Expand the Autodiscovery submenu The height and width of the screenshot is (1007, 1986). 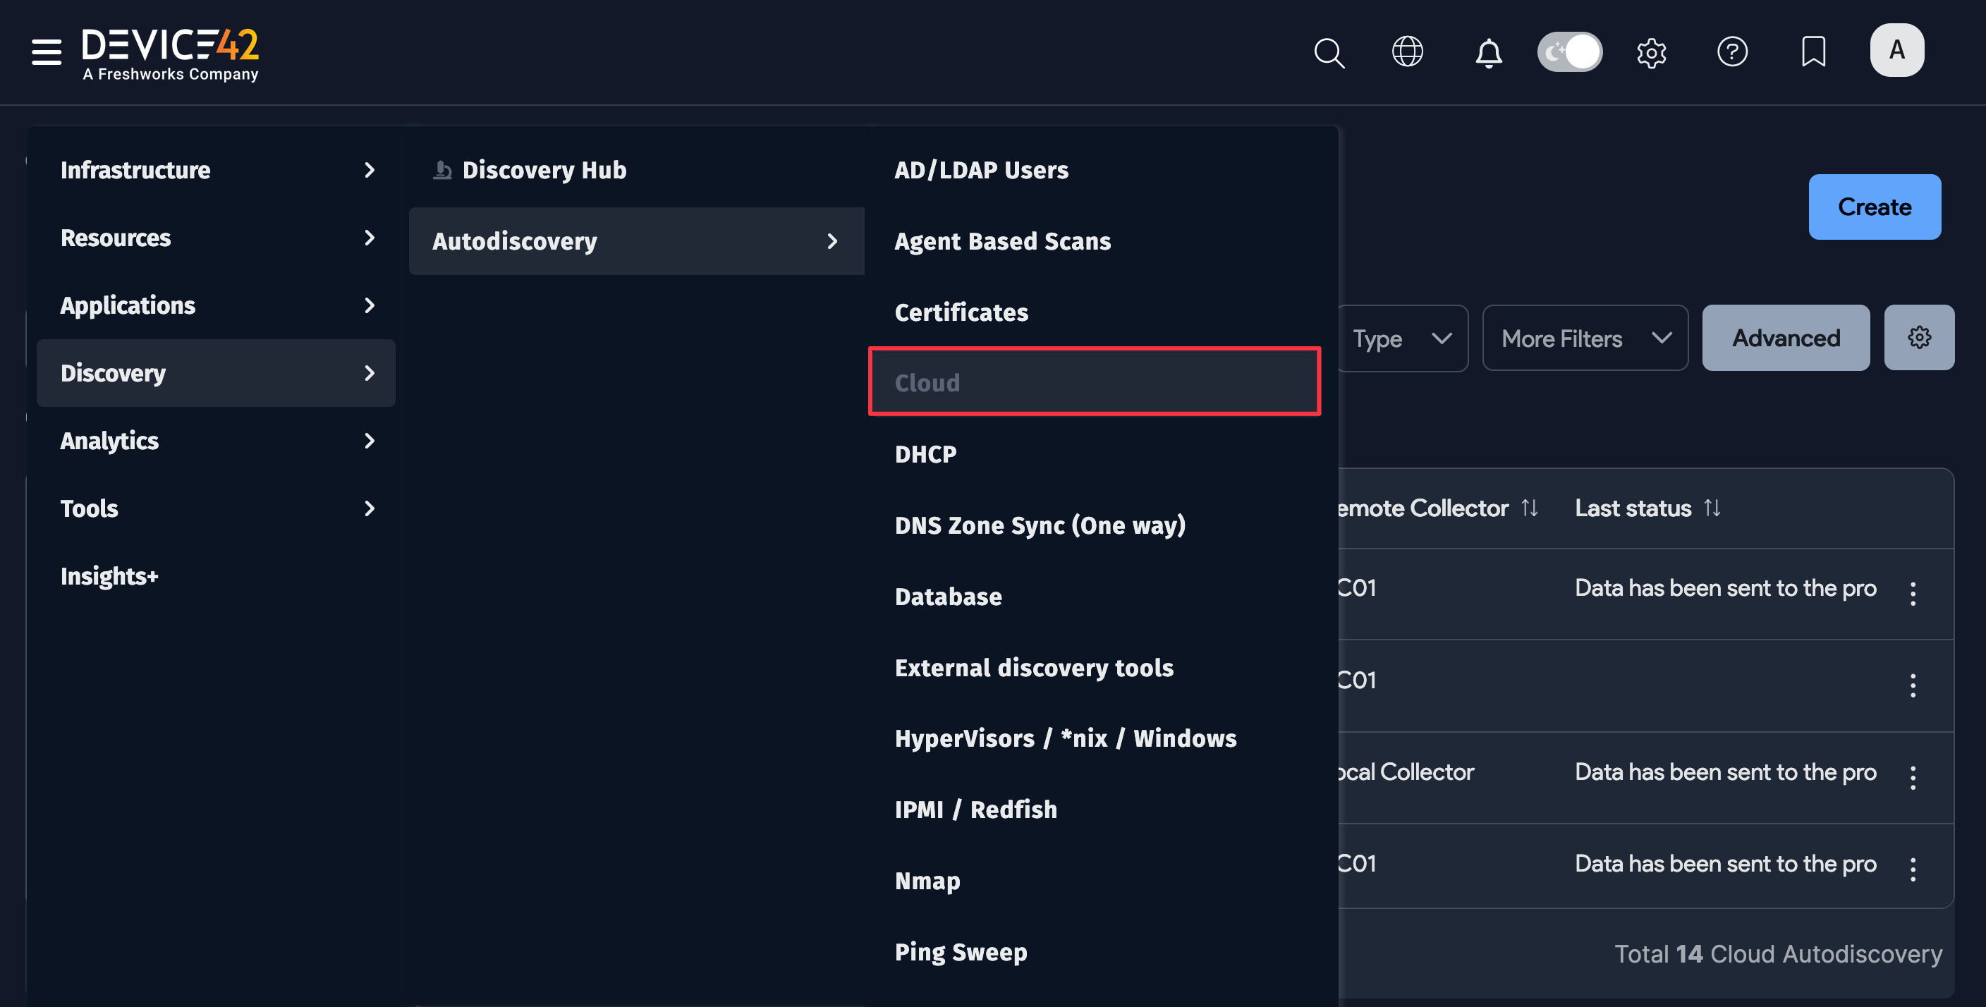(x=635, y=240)
